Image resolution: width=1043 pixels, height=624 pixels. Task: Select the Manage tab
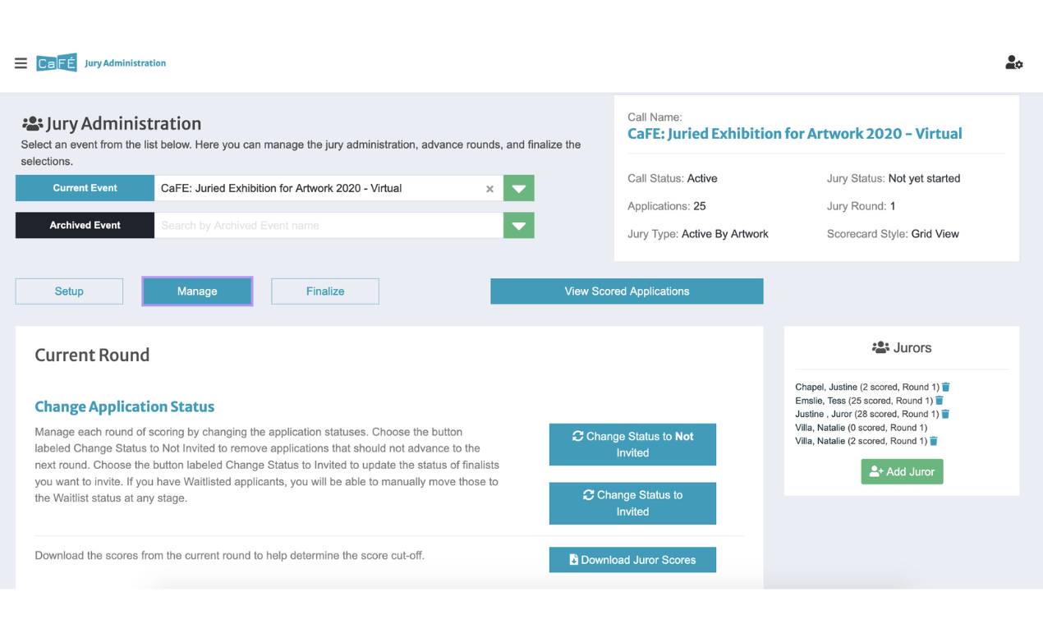(x=197, y=291)
